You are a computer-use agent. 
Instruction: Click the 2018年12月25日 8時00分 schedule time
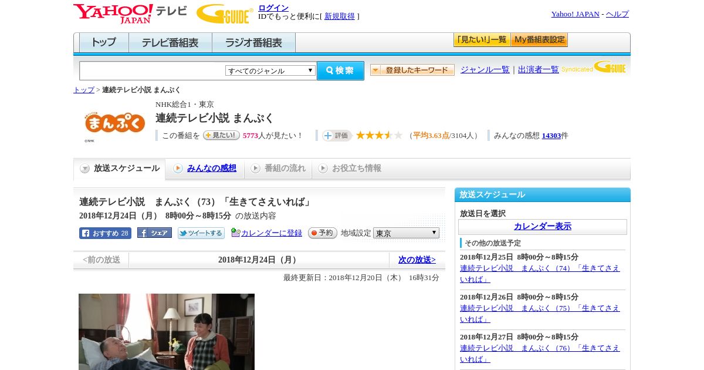click(x=519, y=257)
